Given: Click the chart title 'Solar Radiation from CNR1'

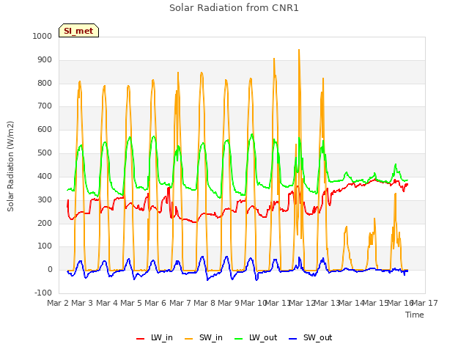Looking at the screenshot, I should (234, 8).
